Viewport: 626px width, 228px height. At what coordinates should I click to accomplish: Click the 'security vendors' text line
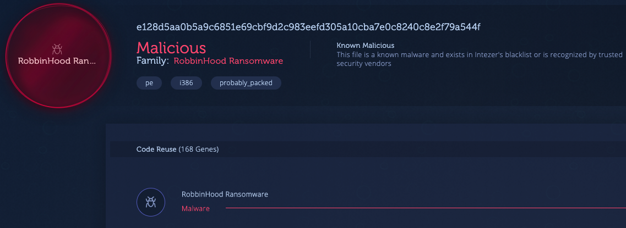363,64
